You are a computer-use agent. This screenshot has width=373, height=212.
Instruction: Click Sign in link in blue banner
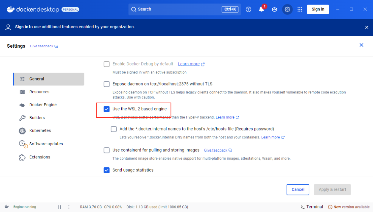pyautogui.click(x=22, y=27)
